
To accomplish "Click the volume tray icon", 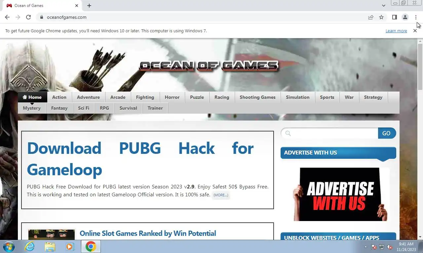I will (390, 247).
